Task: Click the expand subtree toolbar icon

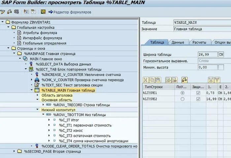Action: pyautogui.click(x=26, y=12)
